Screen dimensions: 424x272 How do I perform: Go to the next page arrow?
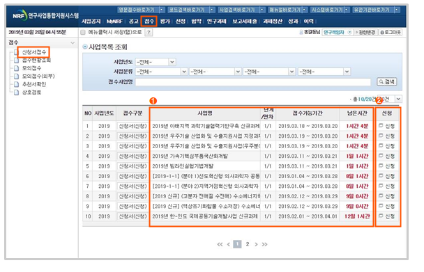(x=256, y=244)
